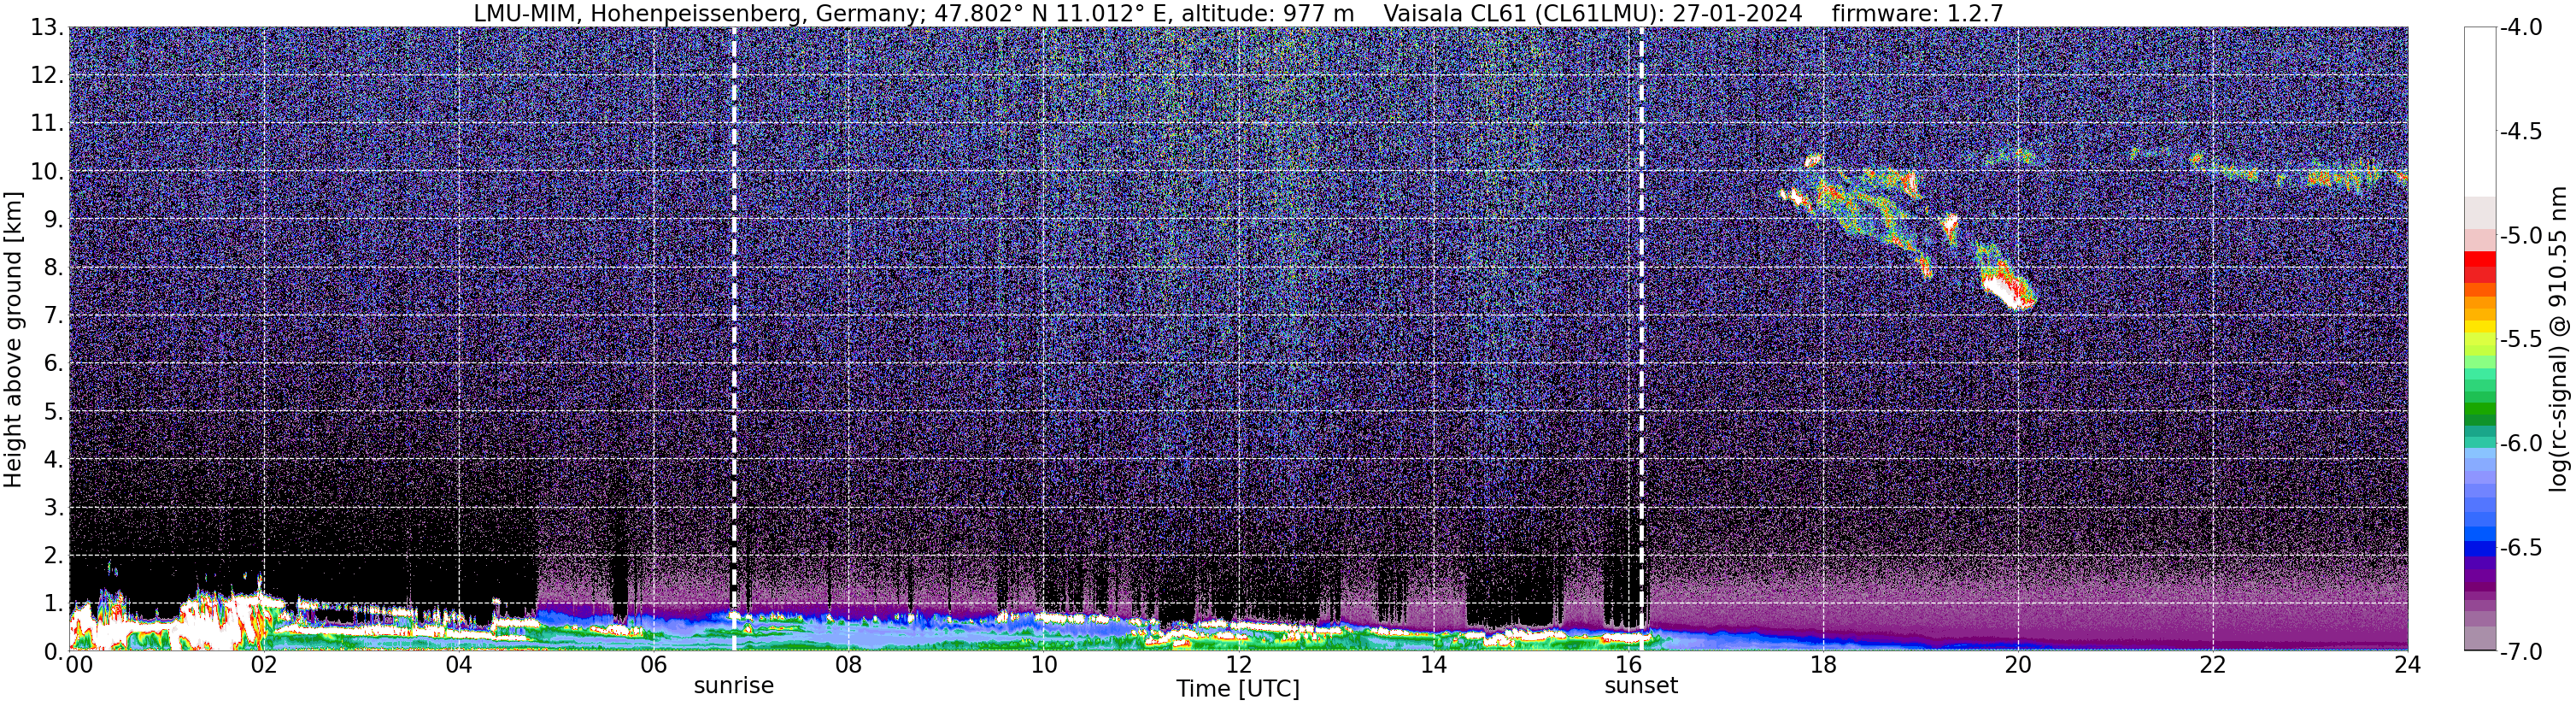Image resolution: width=2576 pixels, height=706 pixels.
Task: Click the '02' time tick label
Action: (263, 665)
